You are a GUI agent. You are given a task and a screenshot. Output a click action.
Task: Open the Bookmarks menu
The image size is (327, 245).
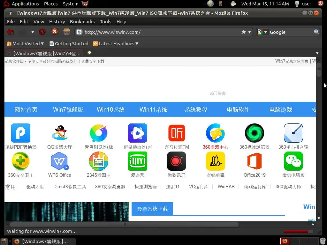[82, 22]
